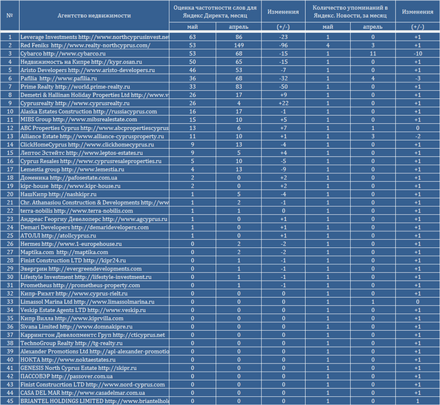Select Alexander Promotions Ltd cell
440x405 pixels.
tap(94, 351)
